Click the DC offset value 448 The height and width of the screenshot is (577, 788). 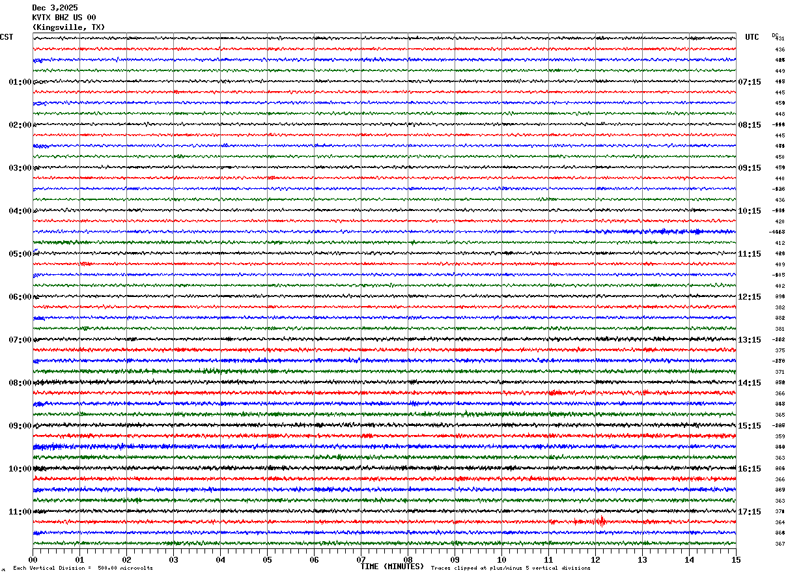click(780, 114)
